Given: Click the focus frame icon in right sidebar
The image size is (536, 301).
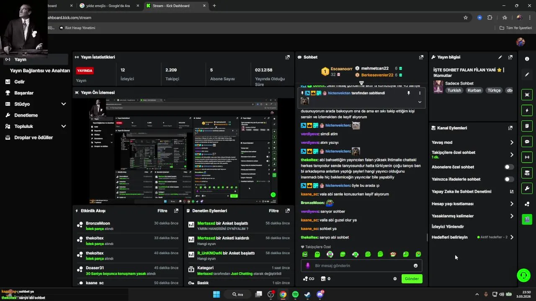Looking at the screenshot, I should (527, 95).
